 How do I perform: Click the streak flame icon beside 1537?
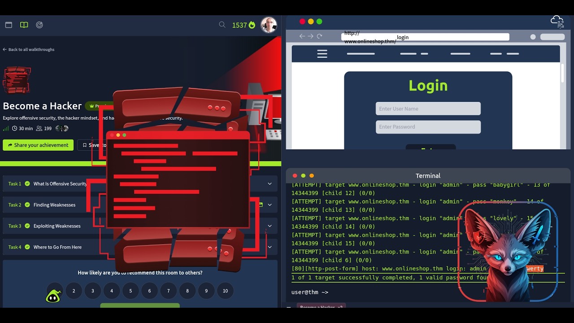coord(252,25)
